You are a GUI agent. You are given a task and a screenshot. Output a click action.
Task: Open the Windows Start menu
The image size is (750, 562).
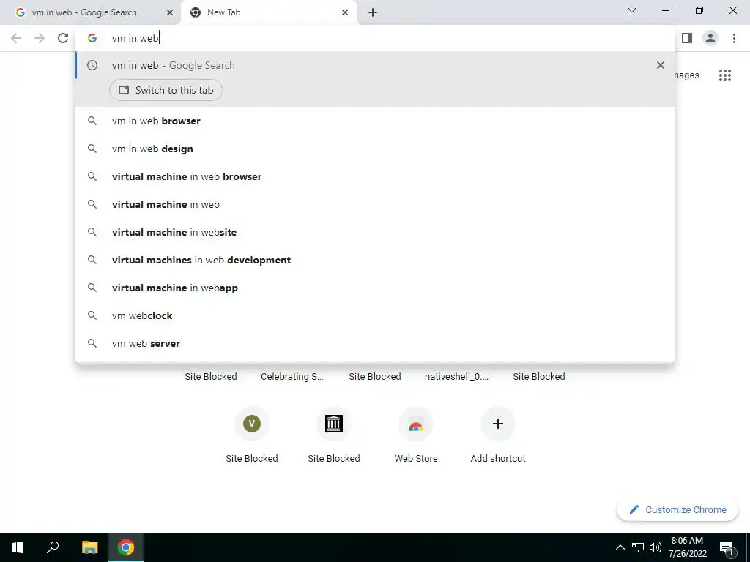pyautogui.click(x=18, y=547)
